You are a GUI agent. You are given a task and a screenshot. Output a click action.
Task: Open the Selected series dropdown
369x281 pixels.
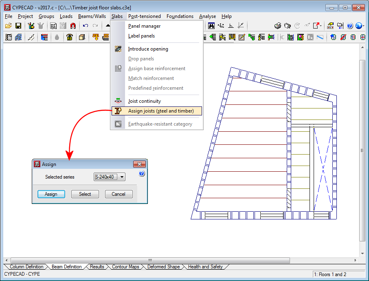pos(122,177)
